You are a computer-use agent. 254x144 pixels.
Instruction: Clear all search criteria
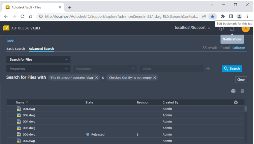click(x=241, y=80)
